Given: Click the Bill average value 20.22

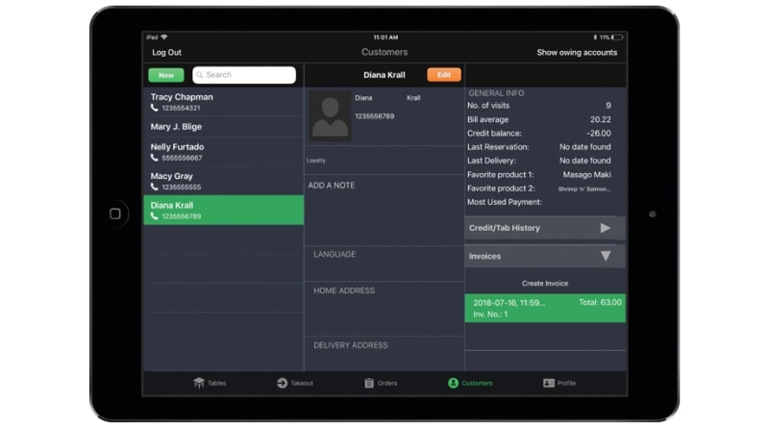Looking at the screenshot, I should click(601, 119).
